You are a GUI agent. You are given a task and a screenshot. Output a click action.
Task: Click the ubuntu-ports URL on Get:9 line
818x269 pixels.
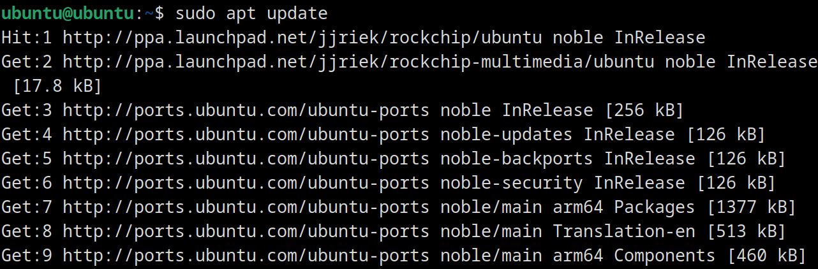246,256
